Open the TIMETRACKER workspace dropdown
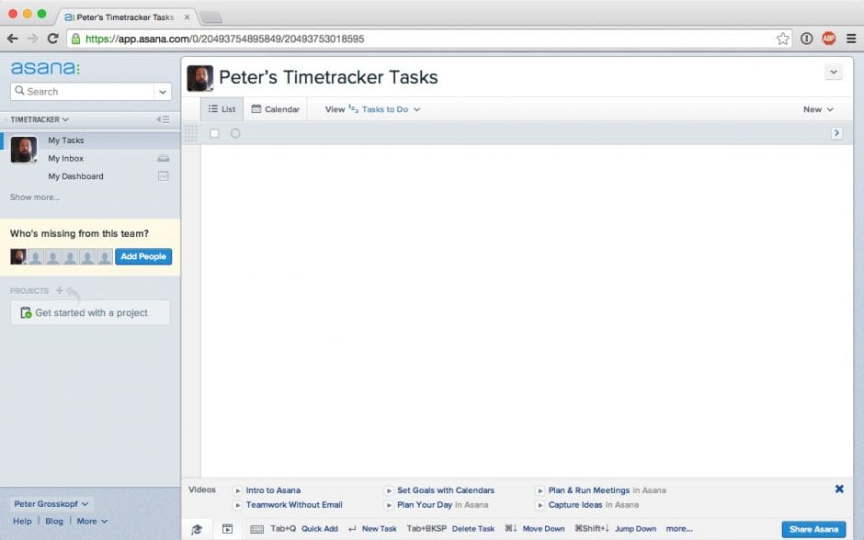This screenshot has width=864, height=540. point(40,119)
